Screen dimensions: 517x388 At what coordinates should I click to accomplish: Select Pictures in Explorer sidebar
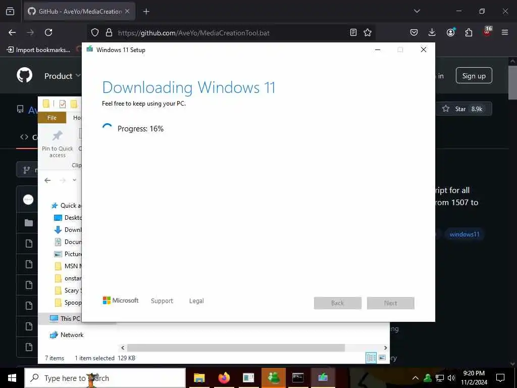pos(68,254)
